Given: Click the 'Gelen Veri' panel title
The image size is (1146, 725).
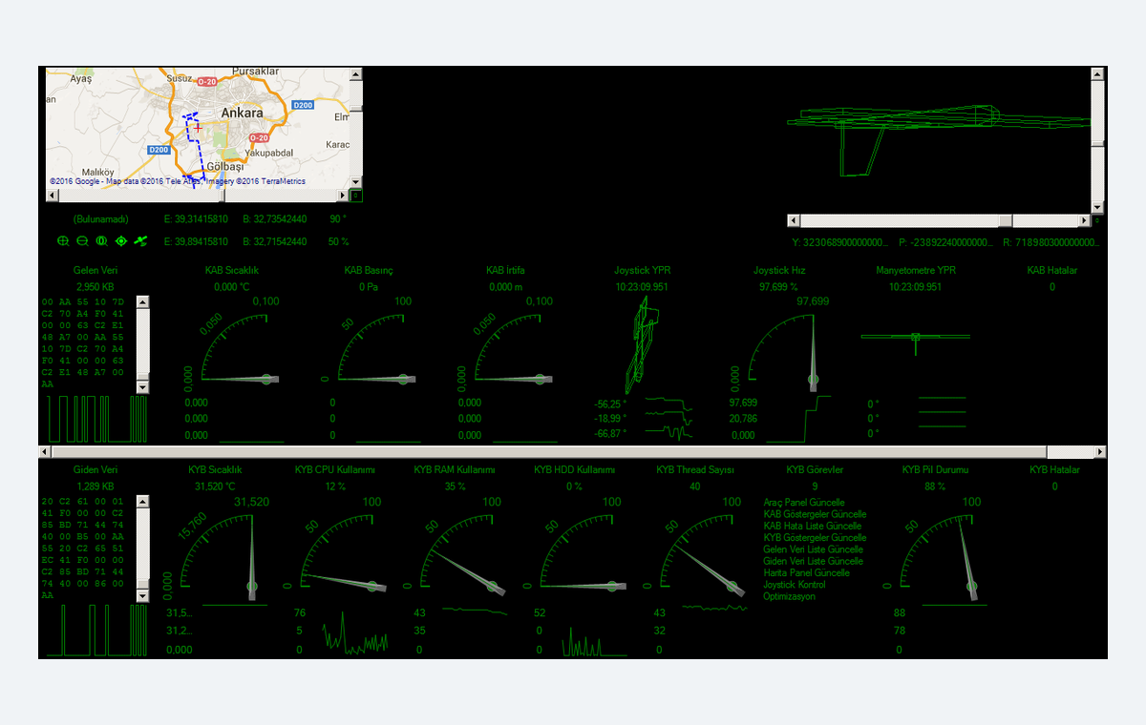Looking at the screenshot, I should pyautogui.click(x=95, y=271).
